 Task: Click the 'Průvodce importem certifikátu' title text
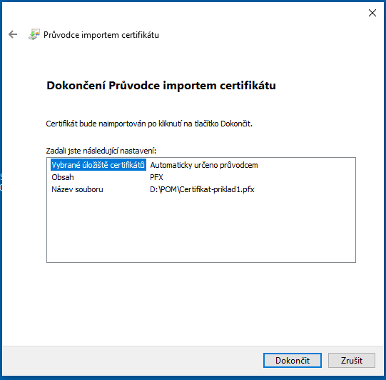(x=101, y=35)
